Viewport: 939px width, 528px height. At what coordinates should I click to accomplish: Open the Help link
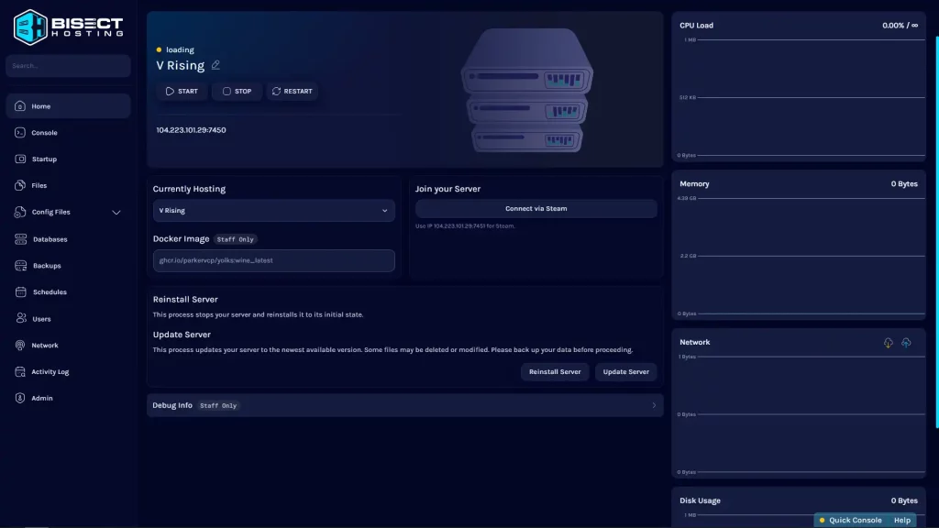point(902,520)
